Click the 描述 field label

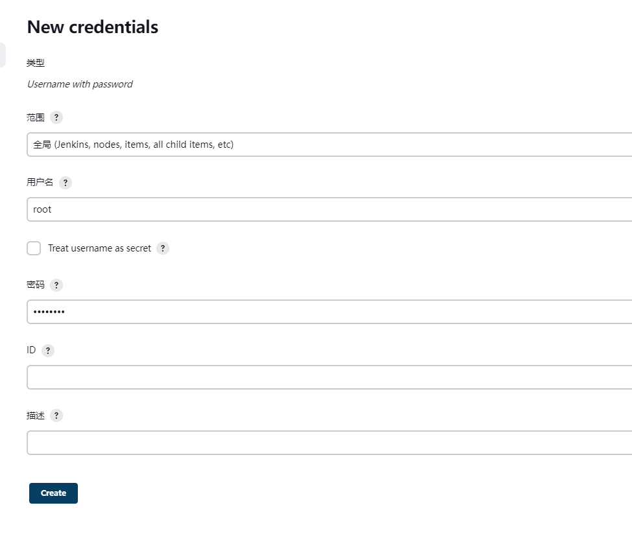click(36, 415)
